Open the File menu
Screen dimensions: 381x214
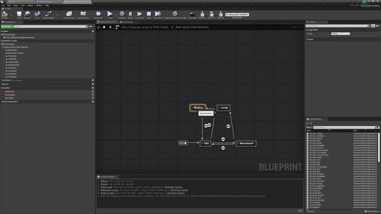[3, 5]
